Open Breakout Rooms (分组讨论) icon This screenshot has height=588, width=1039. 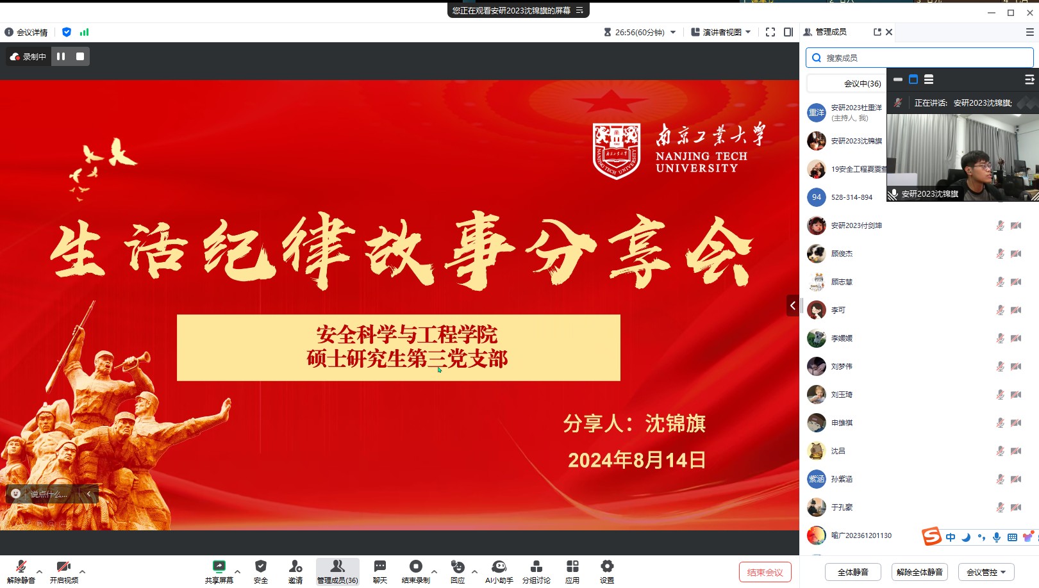[x=536, y=567]
